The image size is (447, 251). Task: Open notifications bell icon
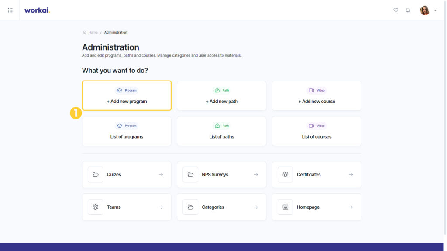(x=408, y=10)
